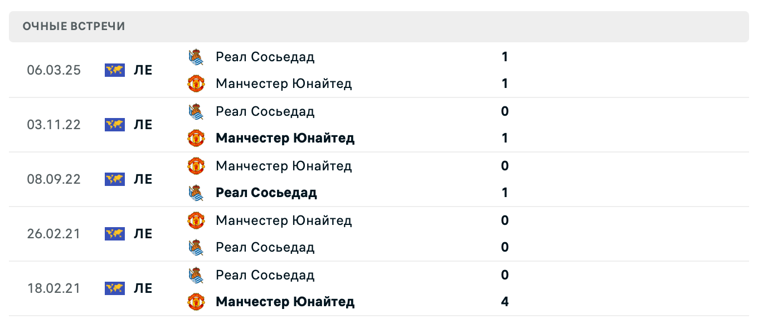This screenshot has height=324, width=758.
Task: Click Manchester United crest in 06.03.25 match
Action: 196,84
